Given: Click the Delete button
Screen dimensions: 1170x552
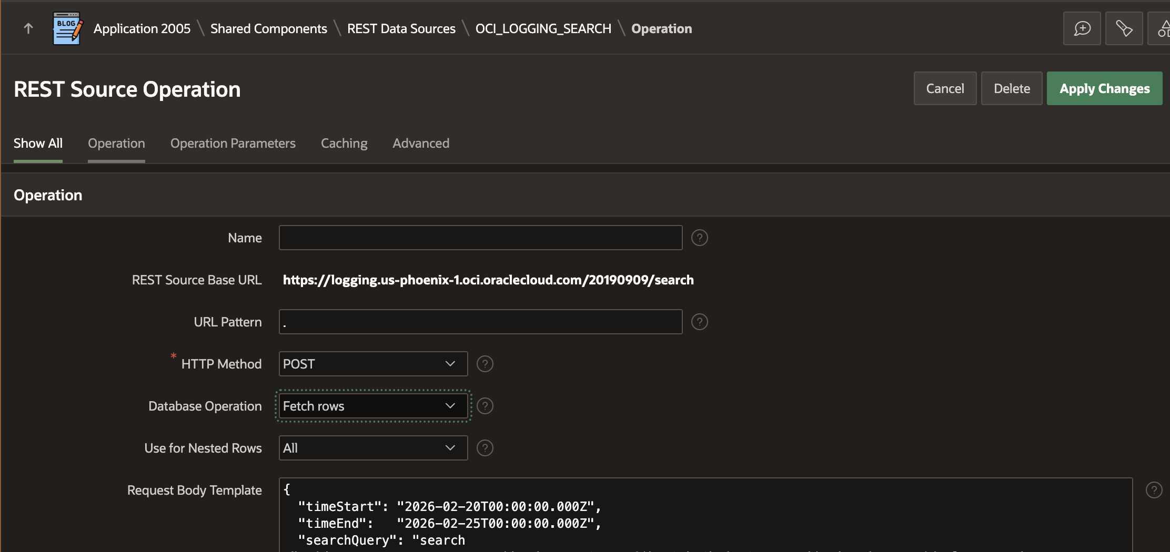Looking at the screenshot, I should click(1011, 88).
